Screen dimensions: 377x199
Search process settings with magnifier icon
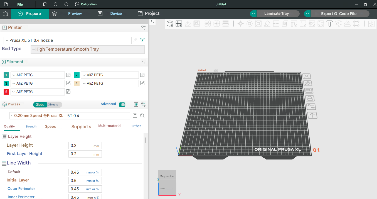[x=142, y=116]
